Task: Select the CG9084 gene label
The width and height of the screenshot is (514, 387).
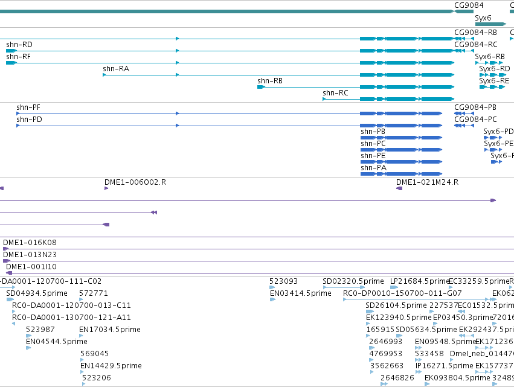Action: click(469, 5)
